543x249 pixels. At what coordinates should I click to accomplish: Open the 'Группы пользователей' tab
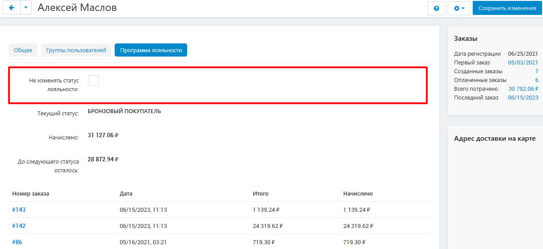tap(76, 50)
